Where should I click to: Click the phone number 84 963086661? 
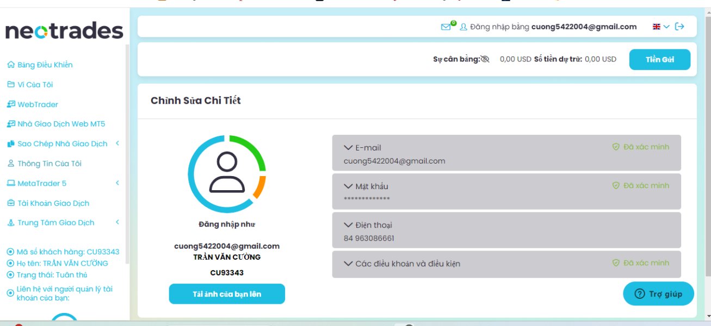369,238
